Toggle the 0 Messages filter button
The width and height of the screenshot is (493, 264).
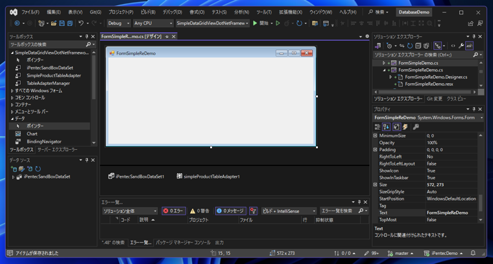point(231,211)
